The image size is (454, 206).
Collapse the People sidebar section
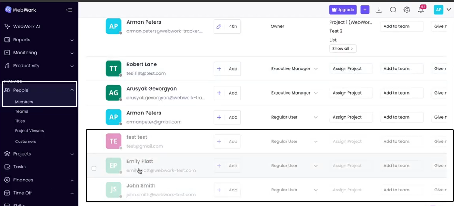(72, 90)
